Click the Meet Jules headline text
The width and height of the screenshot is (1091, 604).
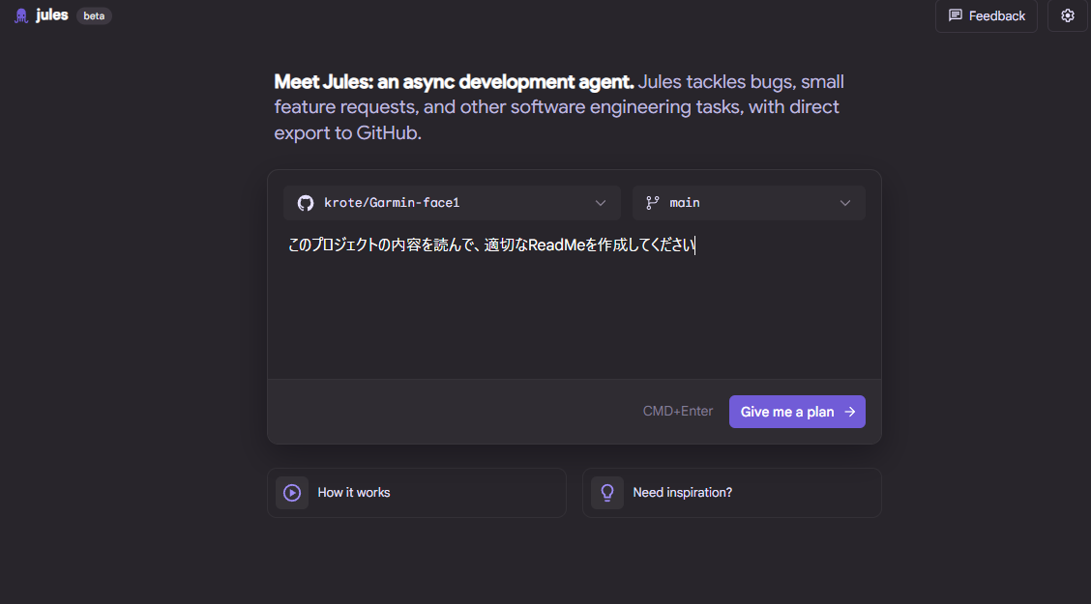point(454,82)
